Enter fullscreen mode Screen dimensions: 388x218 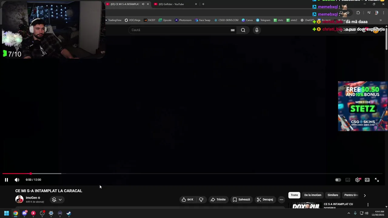377,180
